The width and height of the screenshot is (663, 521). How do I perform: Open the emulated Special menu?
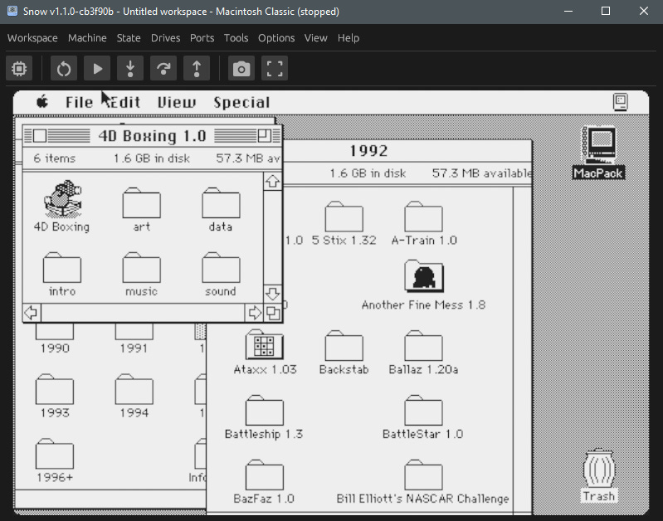pyautogui.click(x=241, y=103)
